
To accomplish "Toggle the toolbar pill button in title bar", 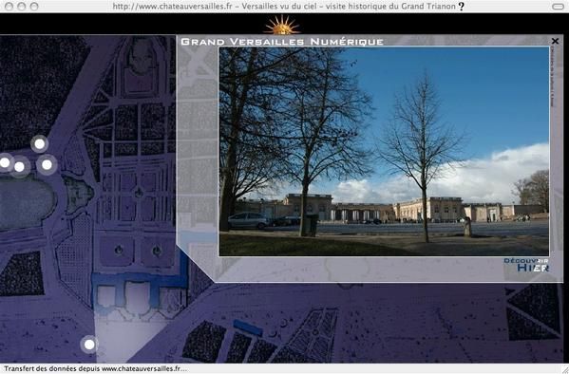I will point(558,7).
